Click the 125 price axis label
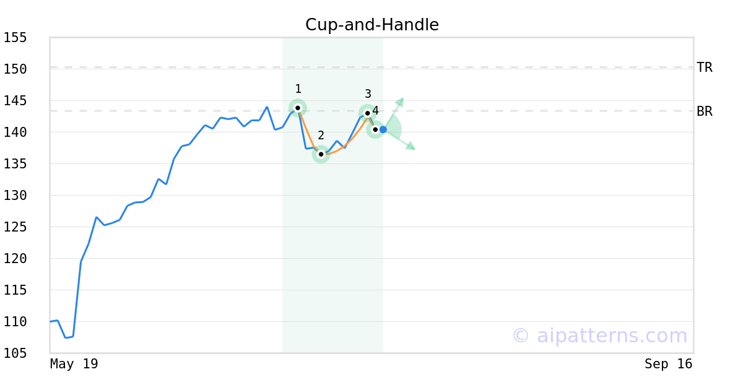 [x=15, y=227]
